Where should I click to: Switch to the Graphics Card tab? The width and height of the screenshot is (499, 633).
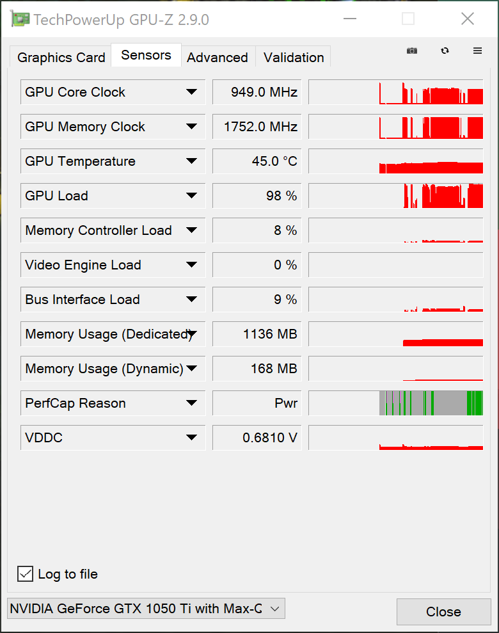tap(61, 58)
